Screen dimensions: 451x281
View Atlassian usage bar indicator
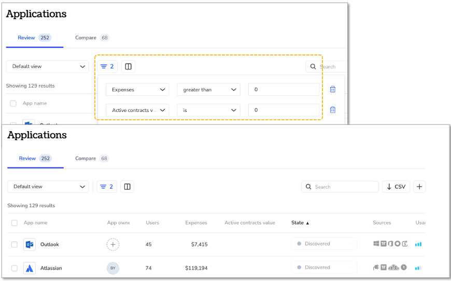(418, 268)
